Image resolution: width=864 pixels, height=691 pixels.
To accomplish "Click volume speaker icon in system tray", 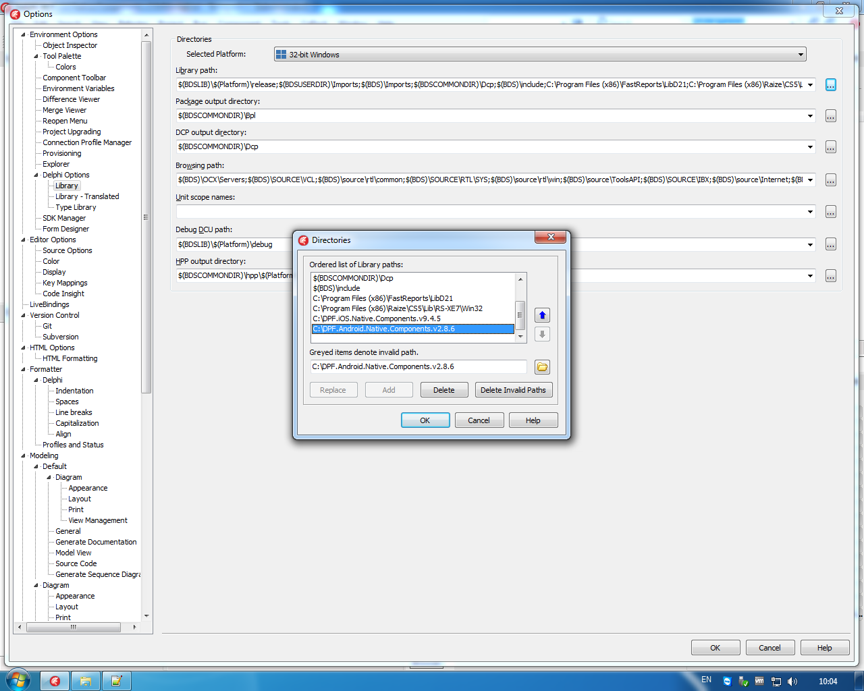I will click(x=792, y=682).
